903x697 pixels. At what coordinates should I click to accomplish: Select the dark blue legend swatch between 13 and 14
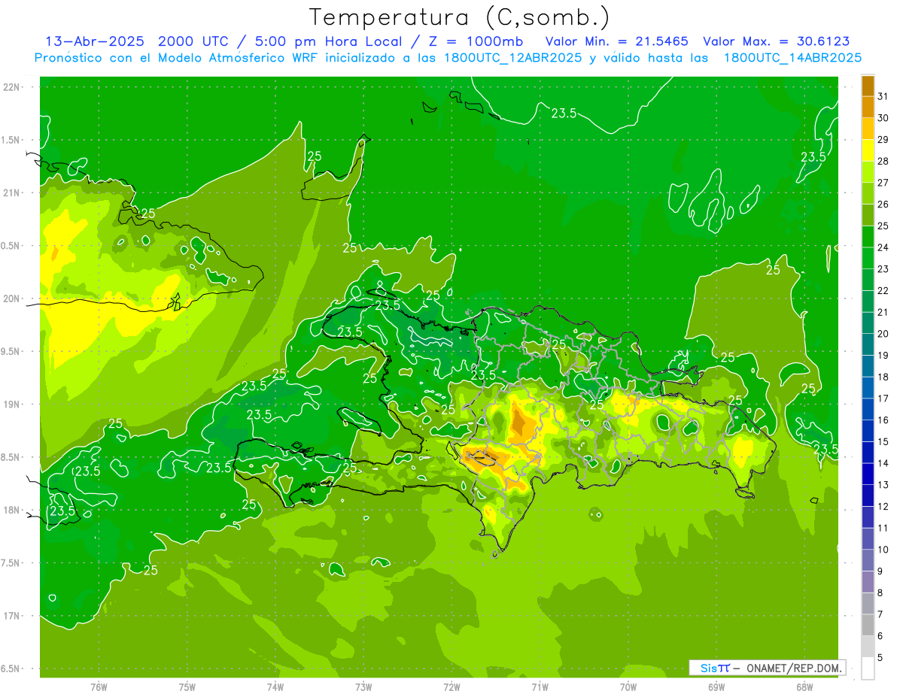[868, 474]
